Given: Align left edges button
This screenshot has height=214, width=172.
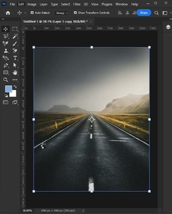Looking at the screenshot, I should (120, 13).
